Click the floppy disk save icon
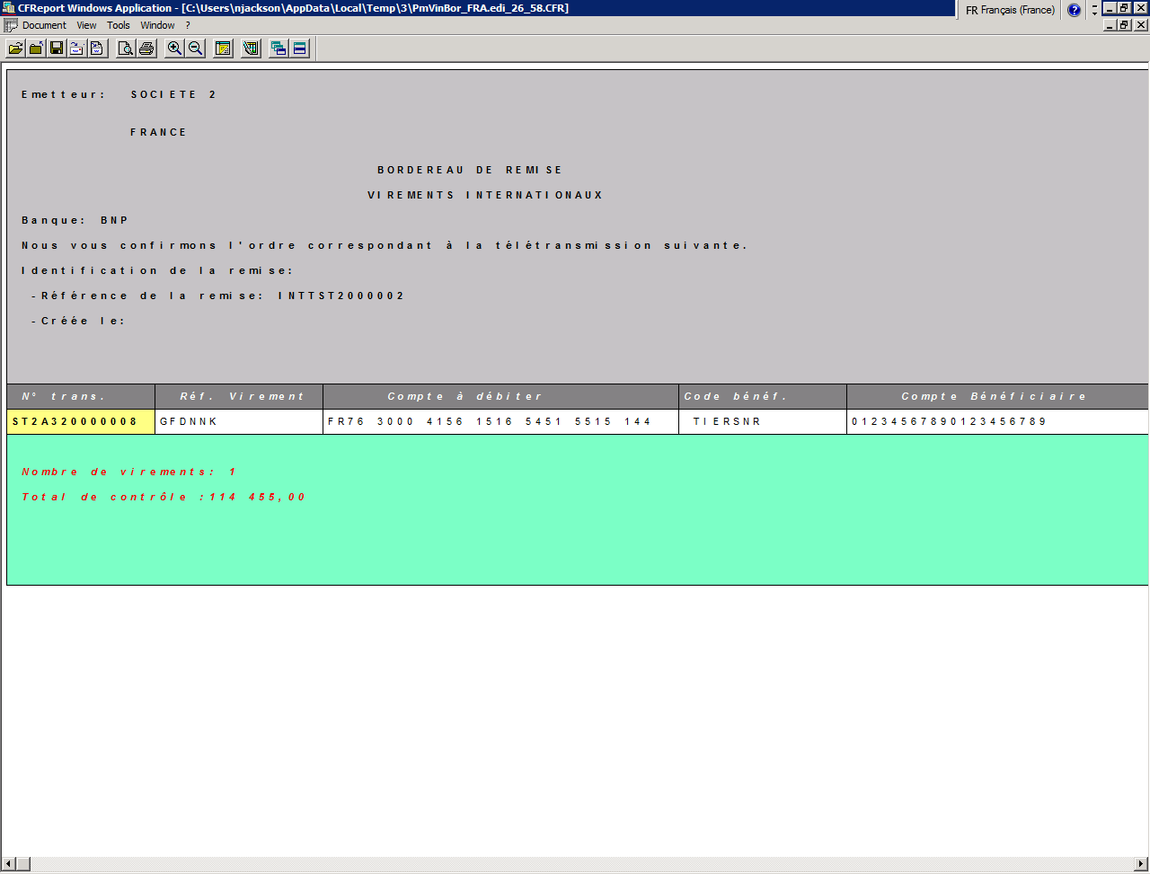Image resolution: width=1150 pixels, height=874 pixels. pyautogui.click(x=57, y=49)
